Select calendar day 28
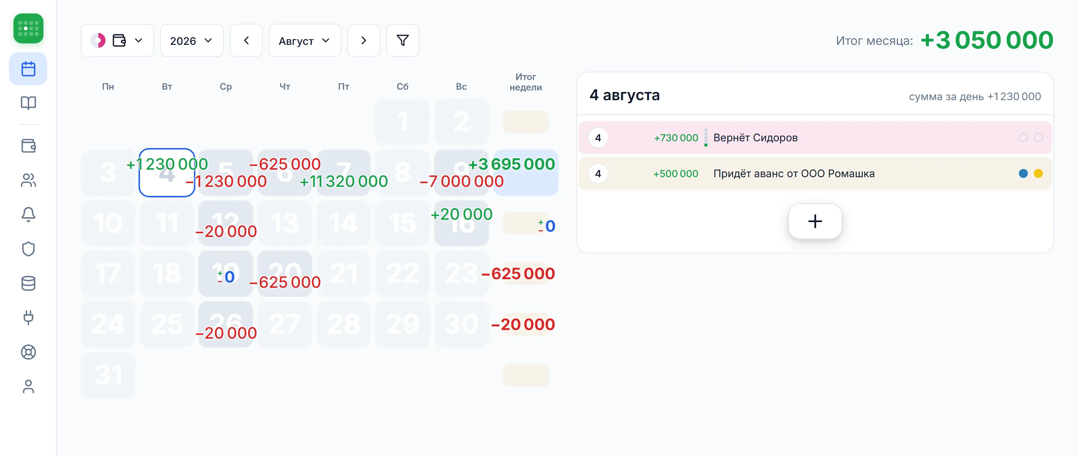 (344, 324)
